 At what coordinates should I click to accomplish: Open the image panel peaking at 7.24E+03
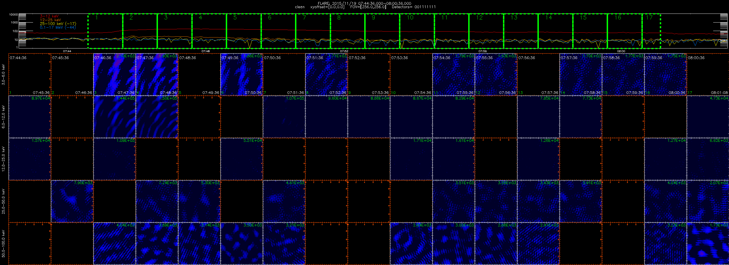(157, 201)
